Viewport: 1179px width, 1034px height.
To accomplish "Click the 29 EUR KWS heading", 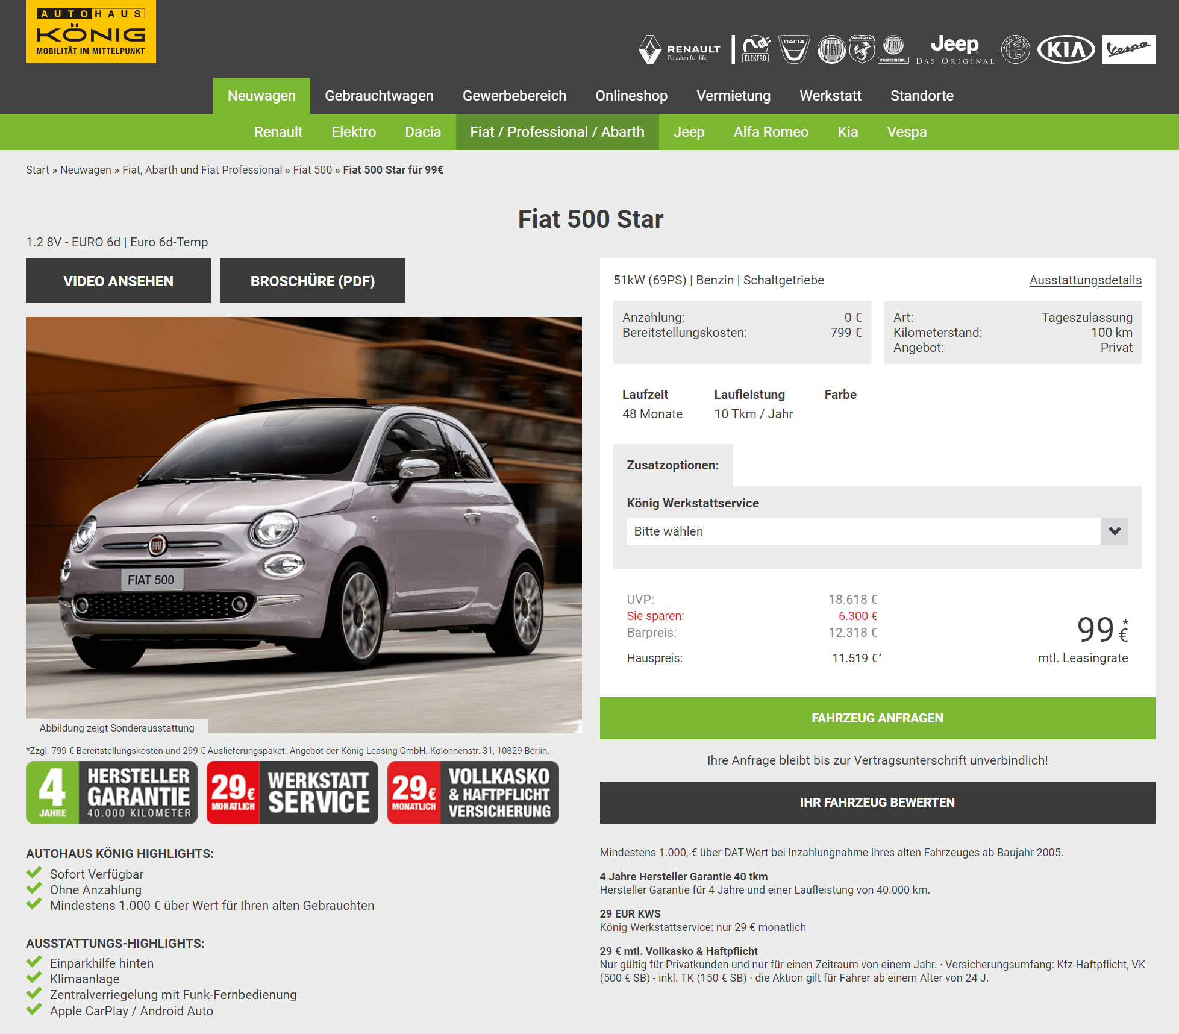I will 630,914.
